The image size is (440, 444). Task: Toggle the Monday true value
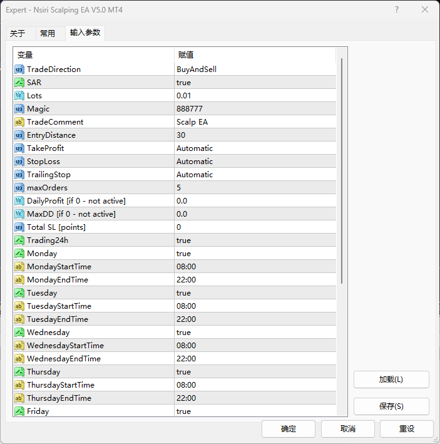[183, 254]
